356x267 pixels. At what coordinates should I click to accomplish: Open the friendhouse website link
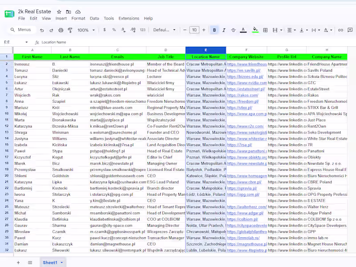pos(247,64)
